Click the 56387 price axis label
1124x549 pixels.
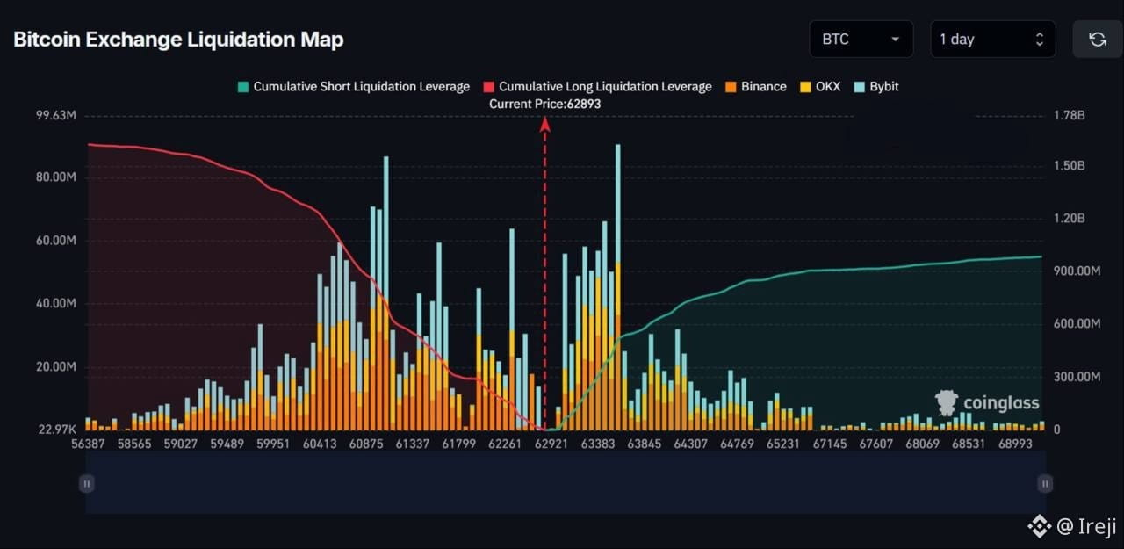[88, 444]
